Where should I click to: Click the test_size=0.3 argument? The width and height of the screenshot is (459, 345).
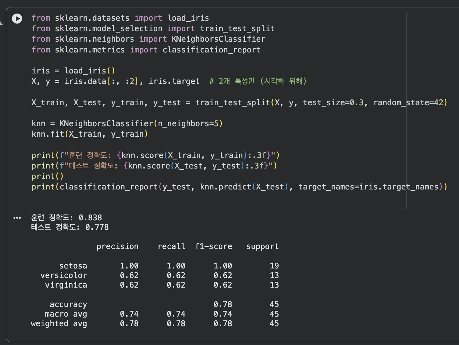point(333,102)
